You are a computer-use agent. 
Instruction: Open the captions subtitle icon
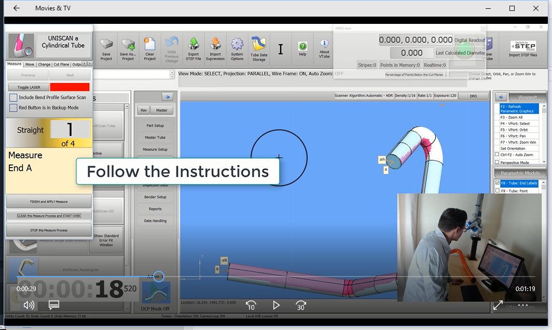pyautogui.click(x=54, y=305)
